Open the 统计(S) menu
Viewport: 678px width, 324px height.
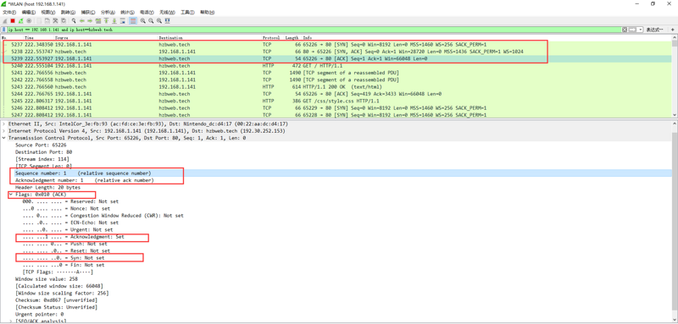click(127, 12)
